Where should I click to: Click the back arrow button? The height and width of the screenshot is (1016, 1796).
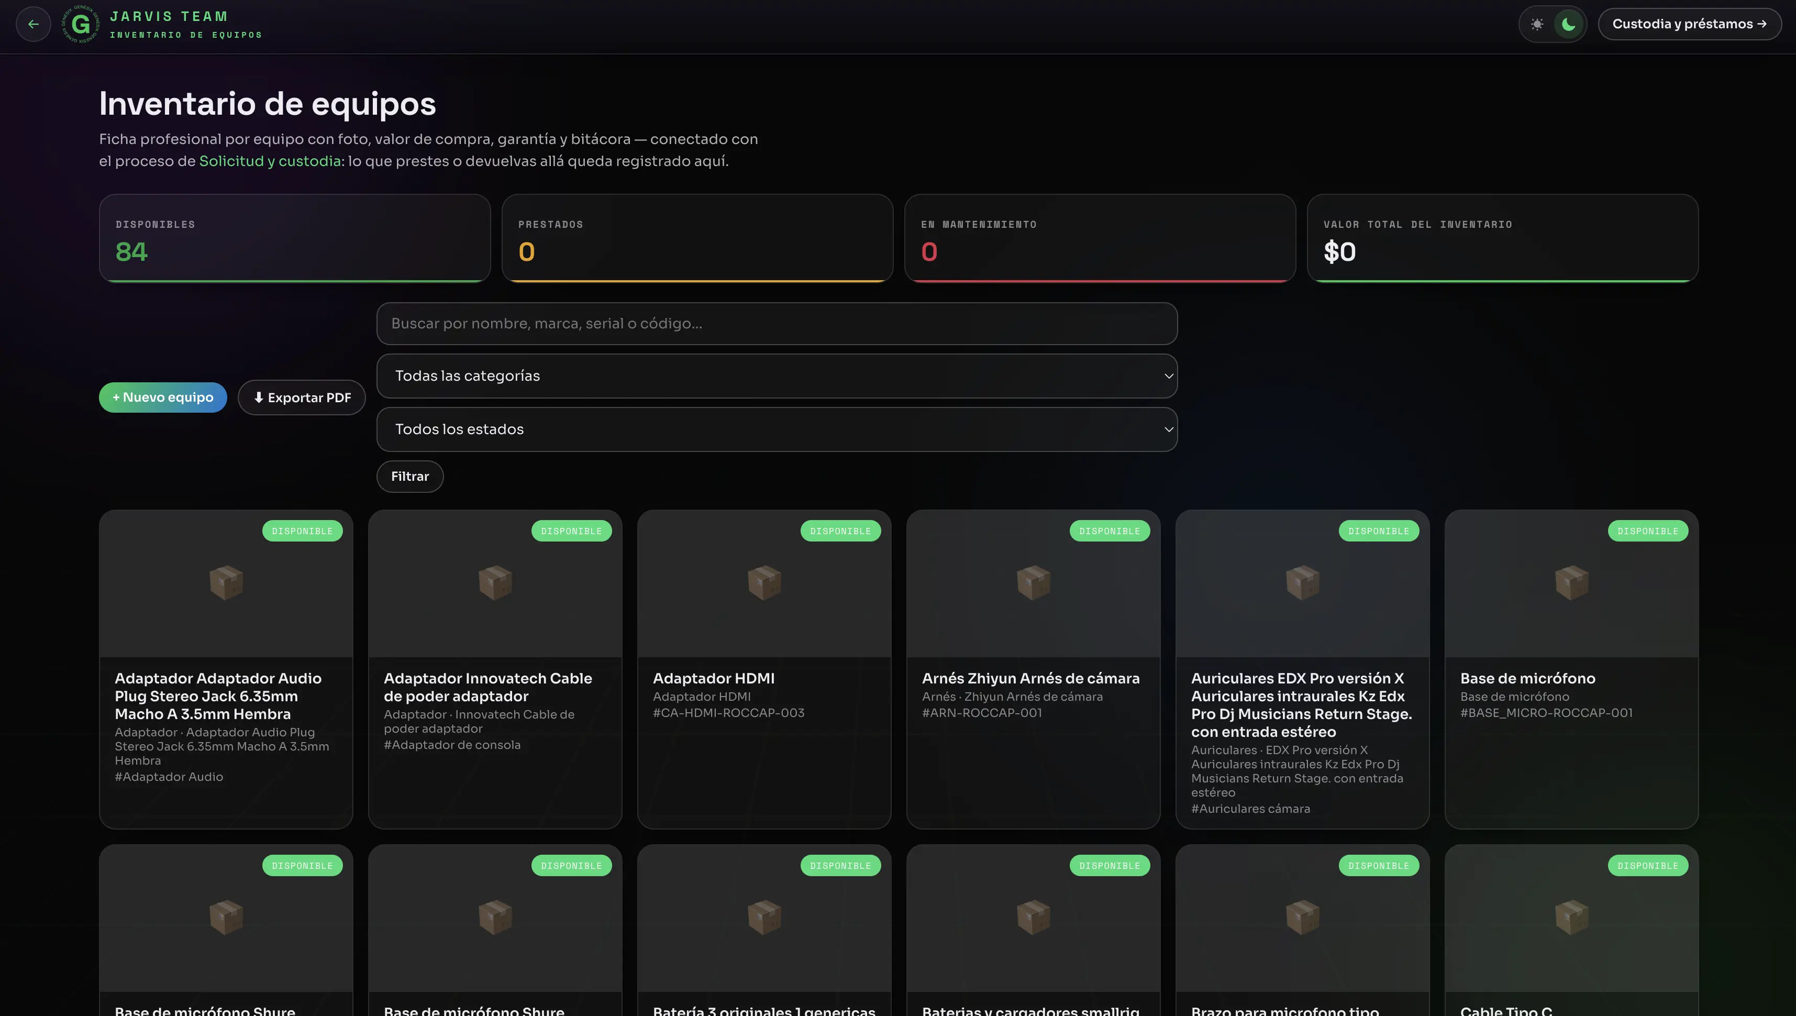pyautogui.click(x=34, y=24)
